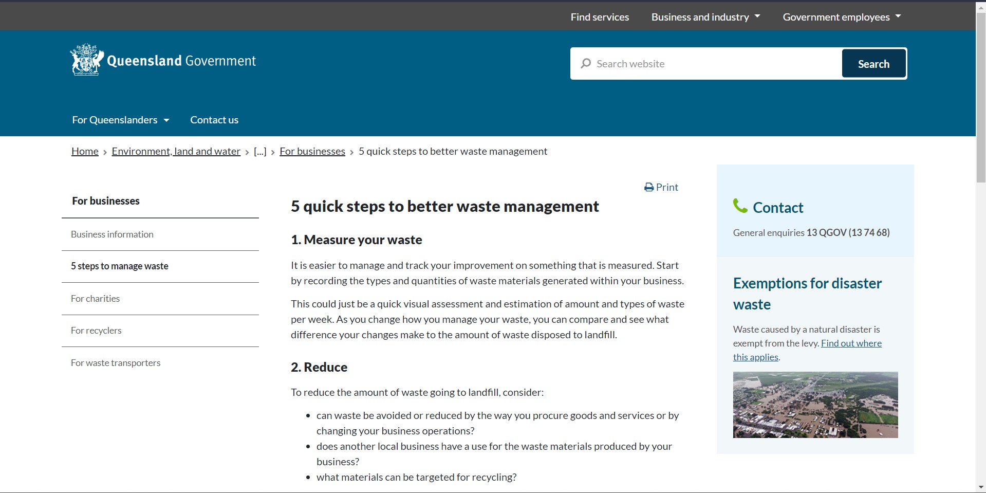Click the green phone Contact icon
Viewport: 986px width, 493px height.
pyautogui.click(x=740, y=206)
